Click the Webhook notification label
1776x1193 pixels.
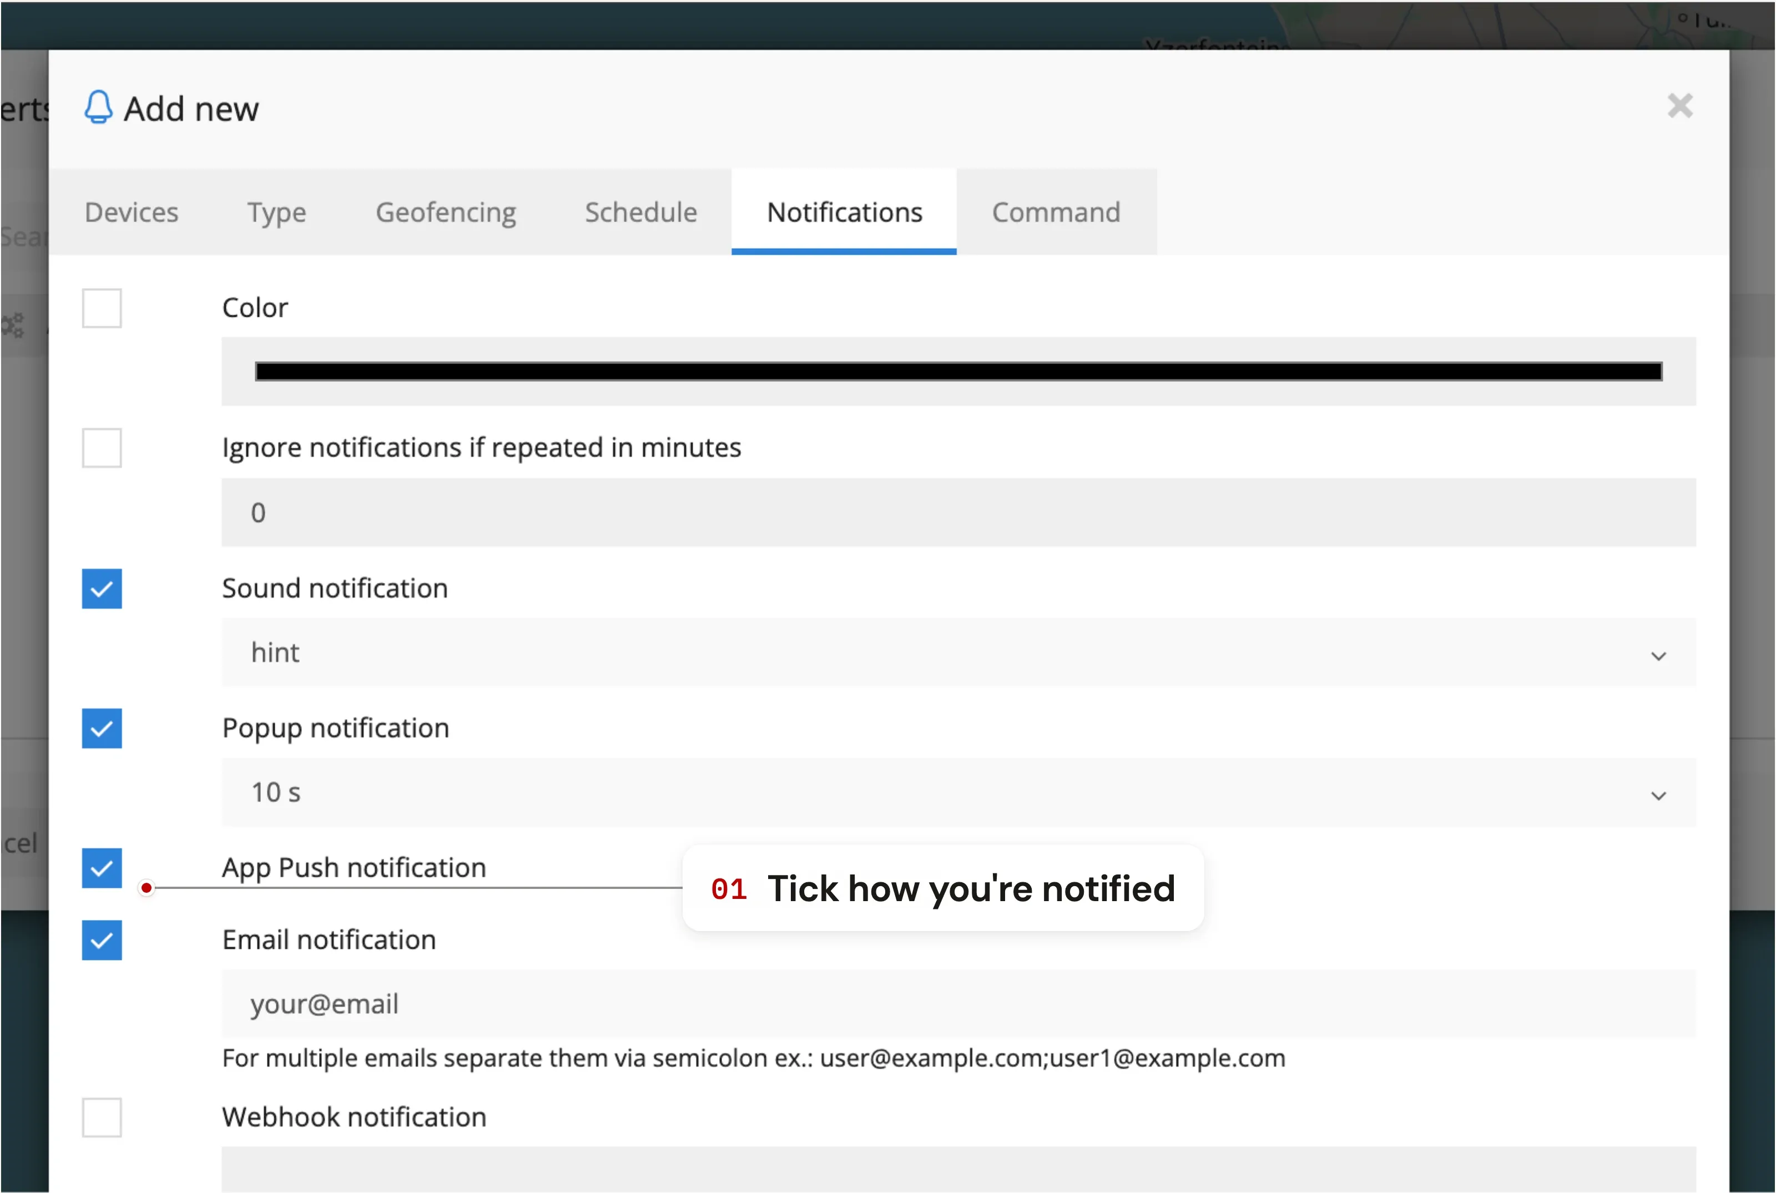coord(354,1118)
